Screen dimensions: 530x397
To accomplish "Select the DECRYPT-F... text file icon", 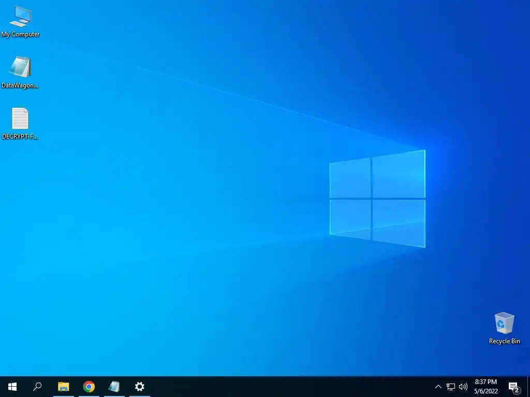I will pos(20,123).
